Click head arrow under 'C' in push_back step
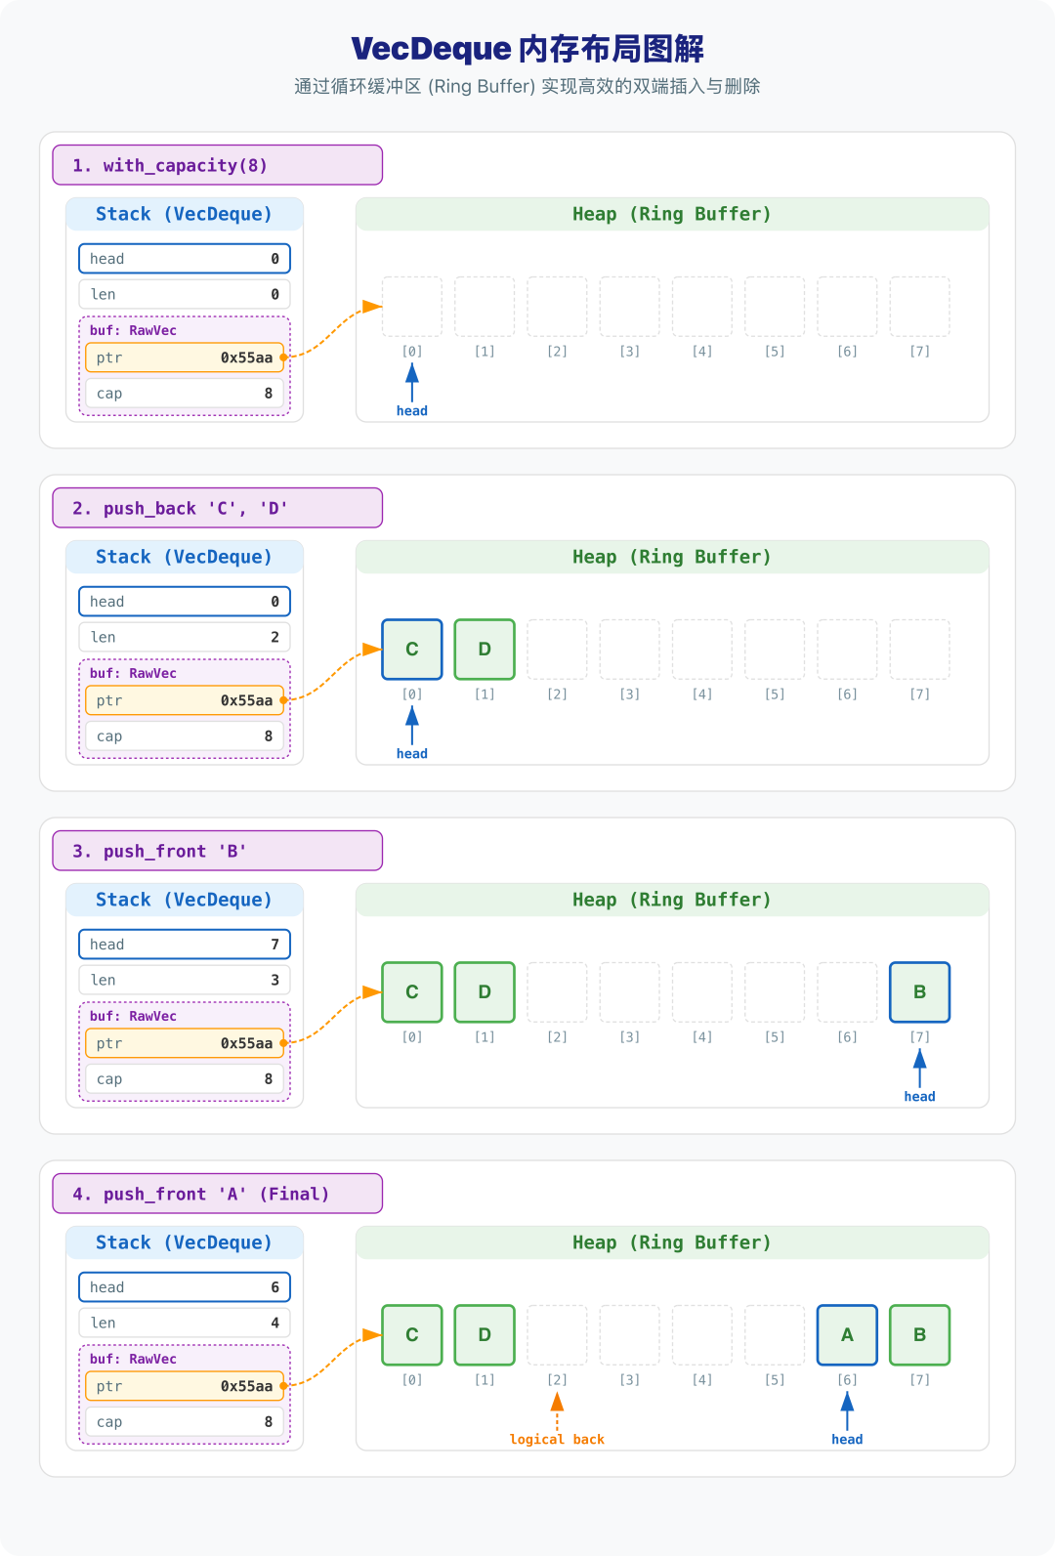This screenshot has width=1055, height=1556. (412, 725)
